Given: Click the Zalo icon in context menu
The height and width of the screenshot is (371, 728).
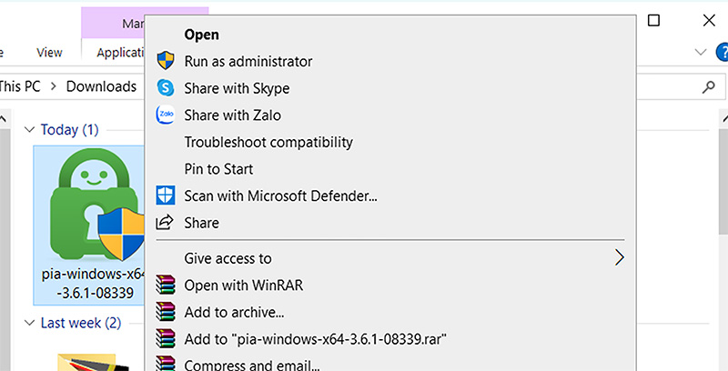Looking at the screenshot, I should pos(166,115).
